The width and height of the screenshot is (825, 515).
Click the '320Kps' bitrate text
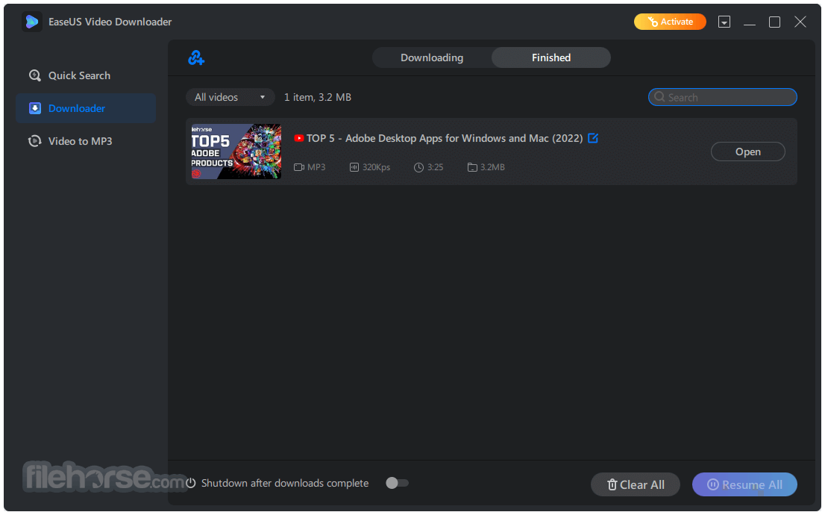376,167
